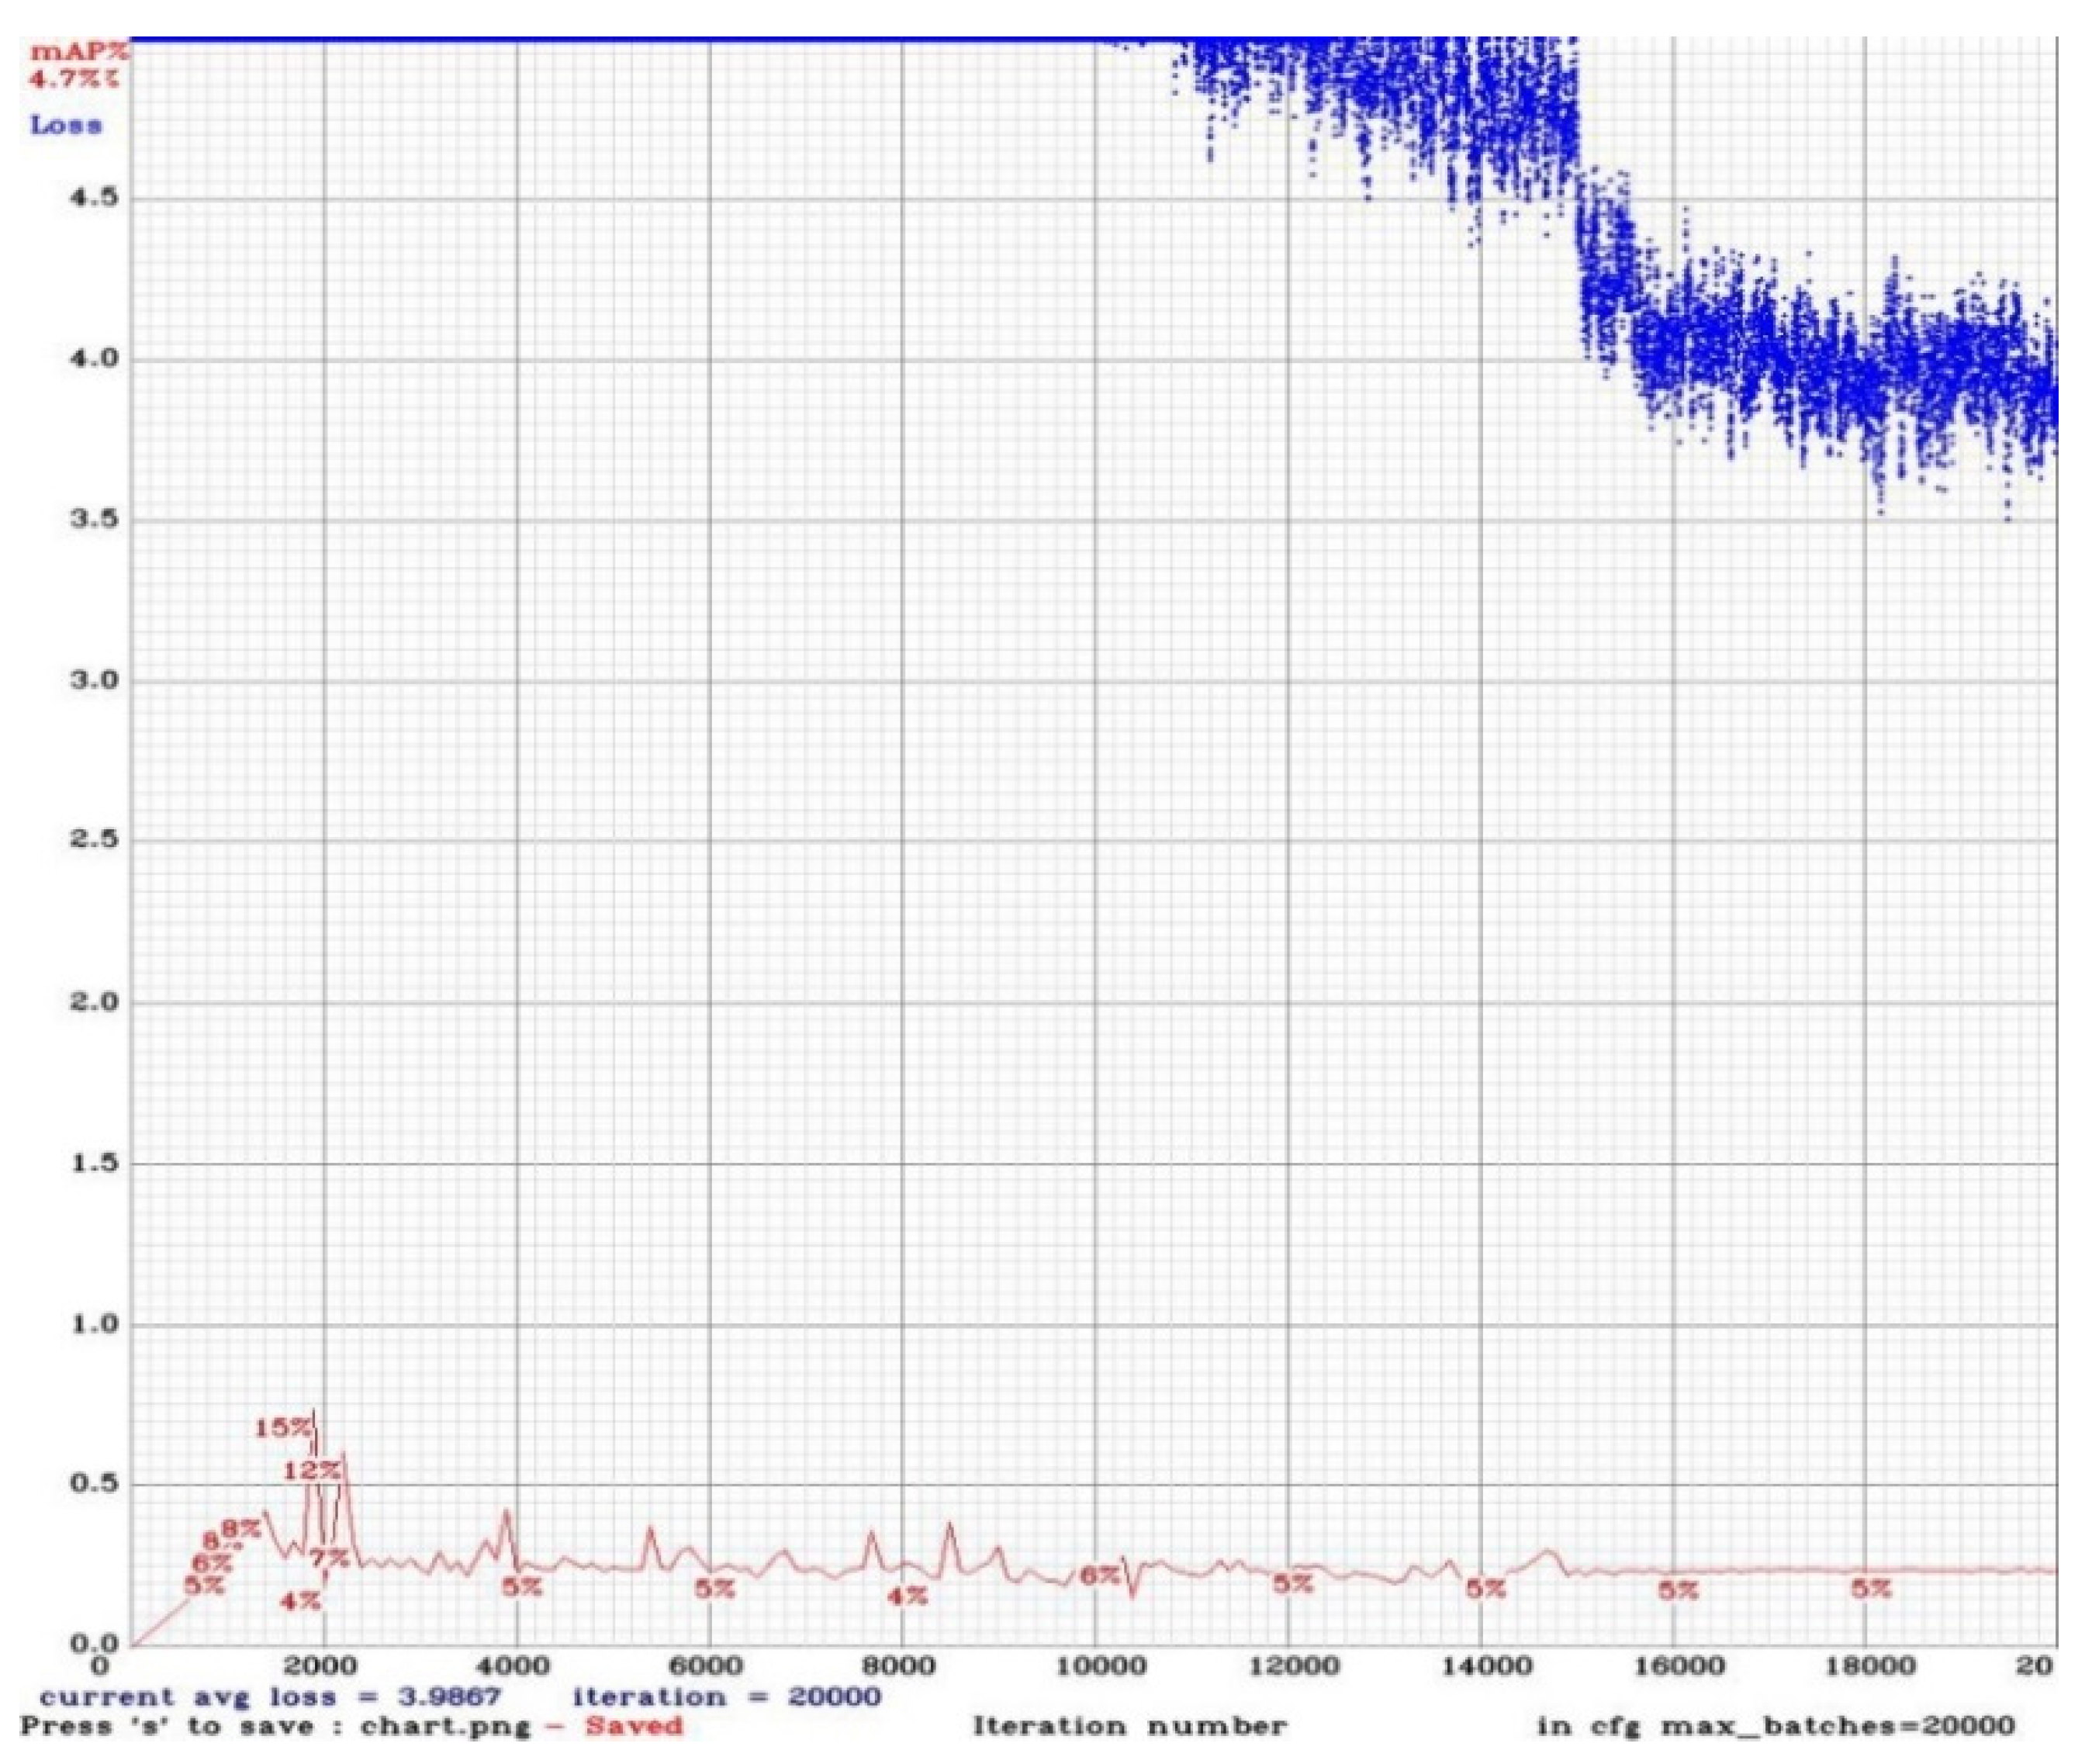Click the 2.0 tick on the loss axis
Viewport: 2092px width, 1764px height.
tap(94, 1002)
